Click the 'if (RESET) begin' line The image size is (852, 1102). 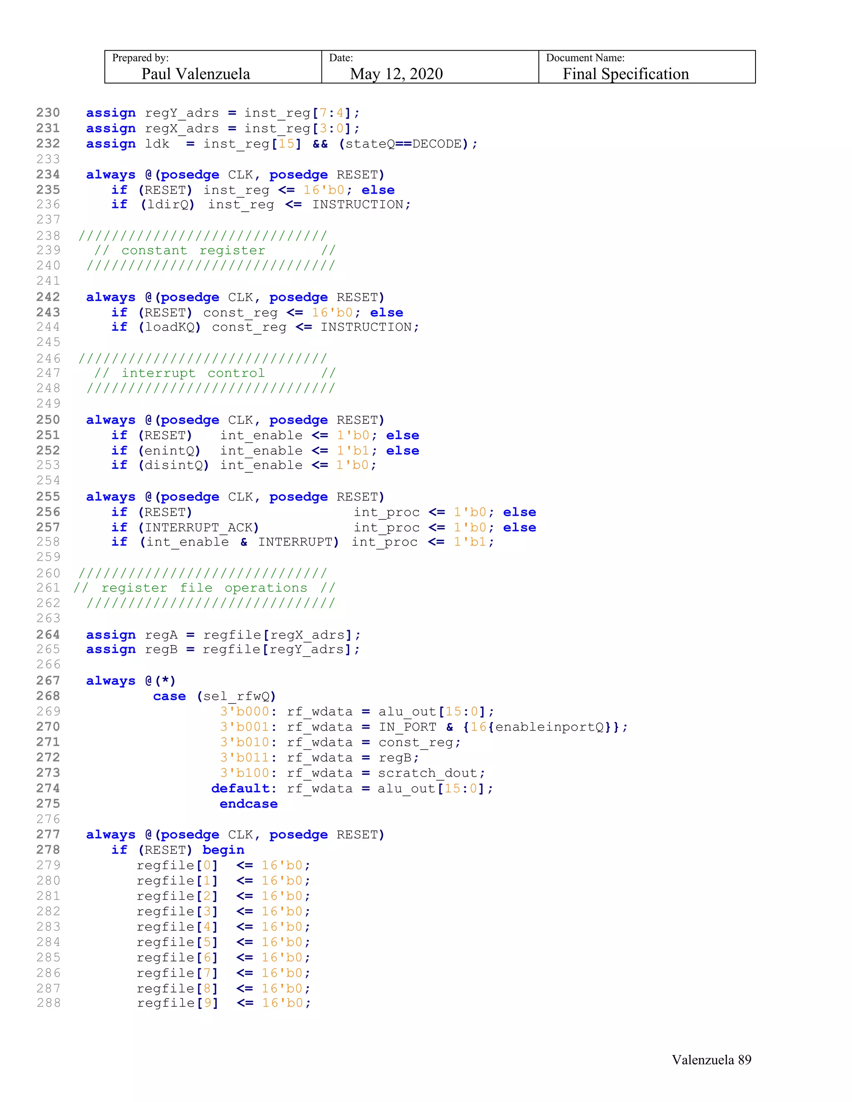[x=178, y=850]
